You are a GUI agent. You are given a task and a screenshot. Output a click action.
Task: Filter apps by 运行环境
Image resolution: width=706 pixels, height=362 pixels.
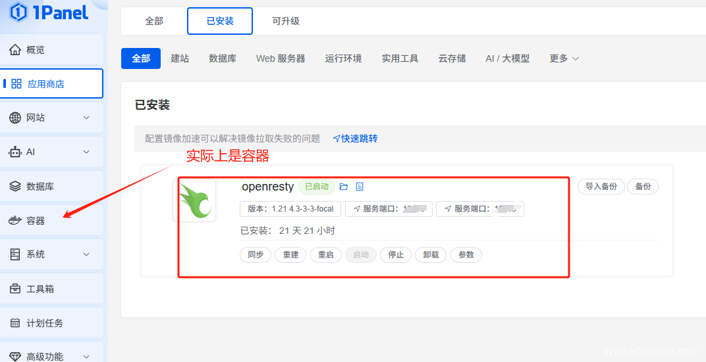(343, 58)
